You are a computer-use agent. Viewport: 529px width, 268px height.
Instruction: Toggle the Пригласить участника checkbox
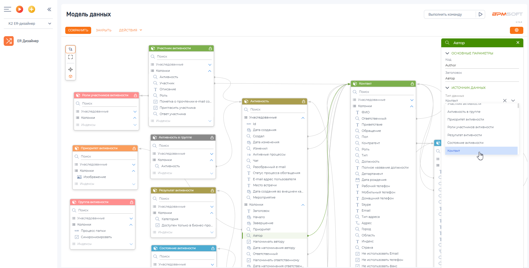(x=156, y=108)
